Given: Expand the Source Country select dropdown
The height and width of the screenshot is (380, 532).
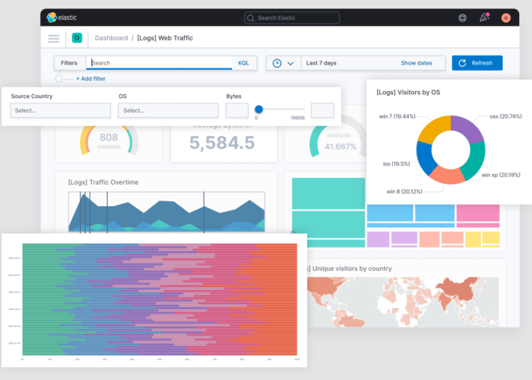Looking at the screenshot, I should click(x=60, y=110).
